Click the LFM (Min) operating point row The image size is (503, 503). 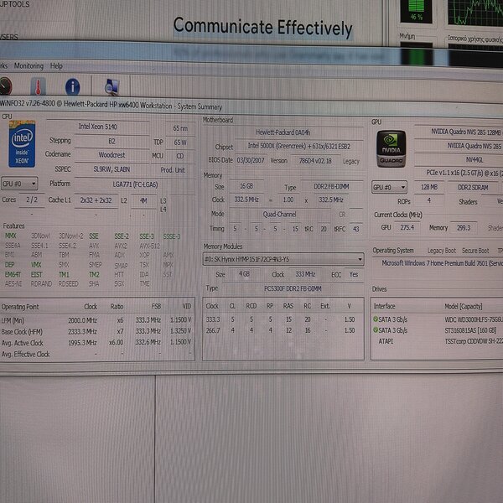(96, 320)
